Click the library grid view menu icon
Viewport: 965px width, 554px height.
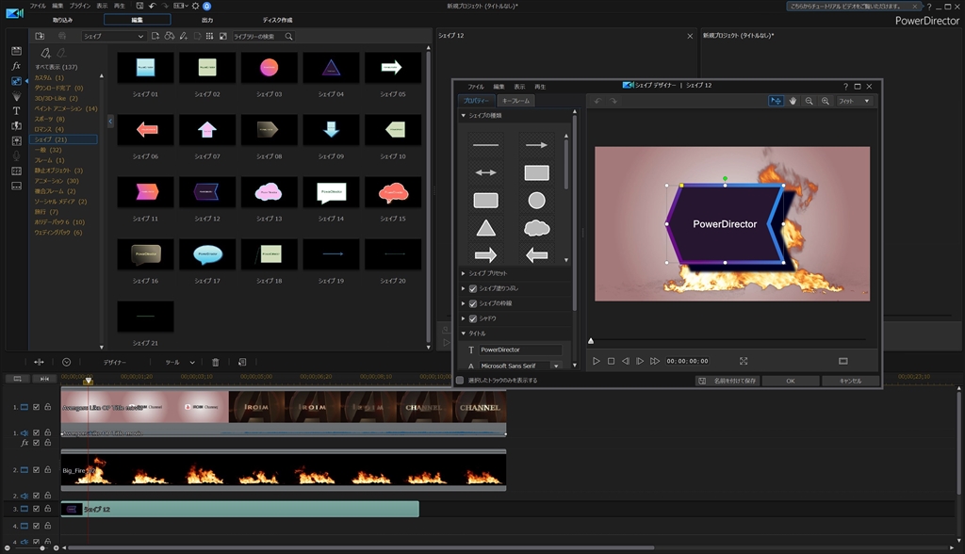tap(210, 37)
